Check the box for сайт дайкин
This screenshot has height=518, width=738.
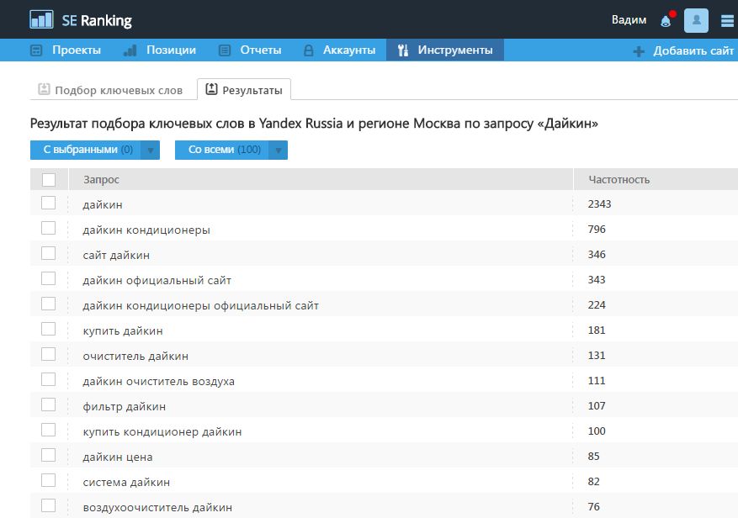(49, 253)
